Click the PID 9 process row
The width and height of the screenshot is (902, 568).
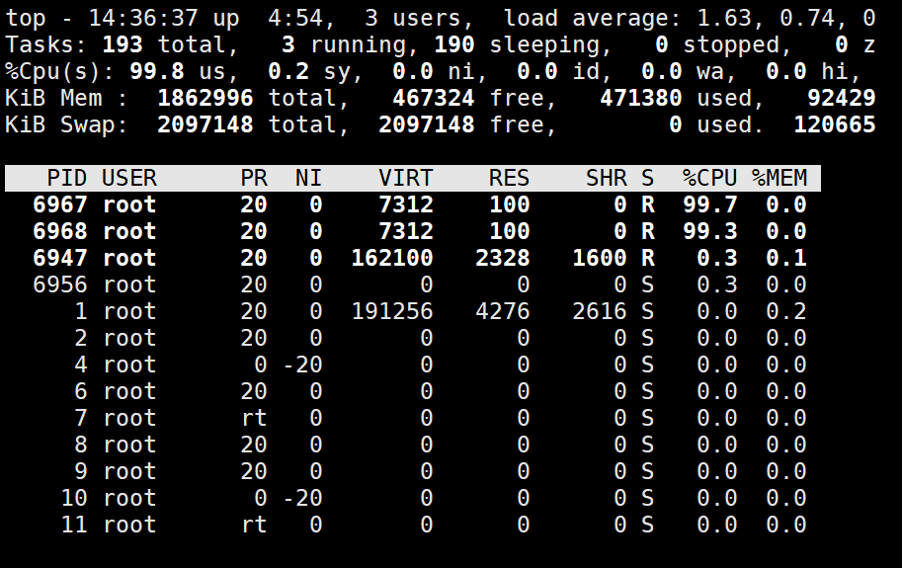coord(412,471)
